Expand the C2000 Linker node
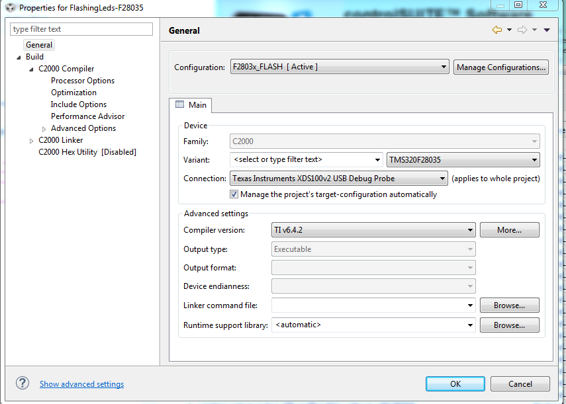 click(31, 140)
